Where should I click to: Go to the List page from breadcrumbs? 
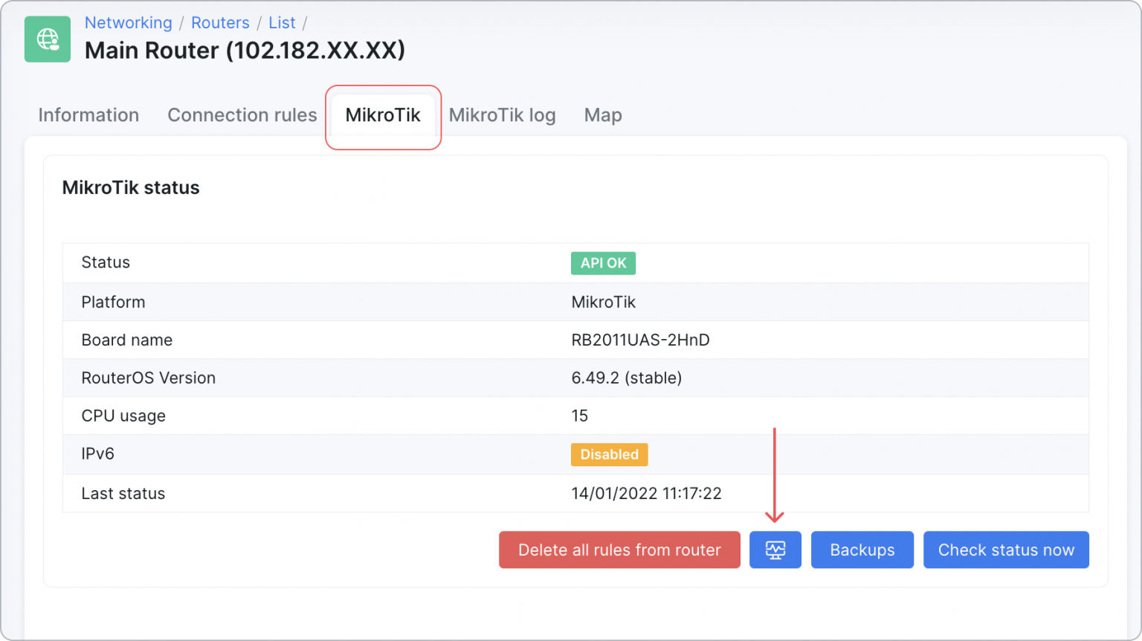tap(282, 23)
